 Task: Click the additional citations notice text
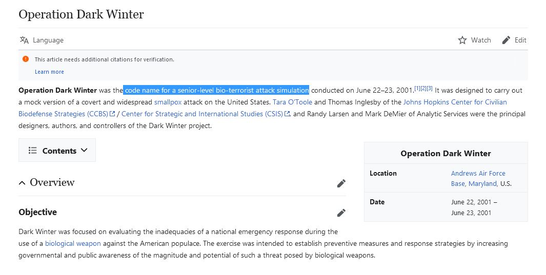(x=105, y=59)
